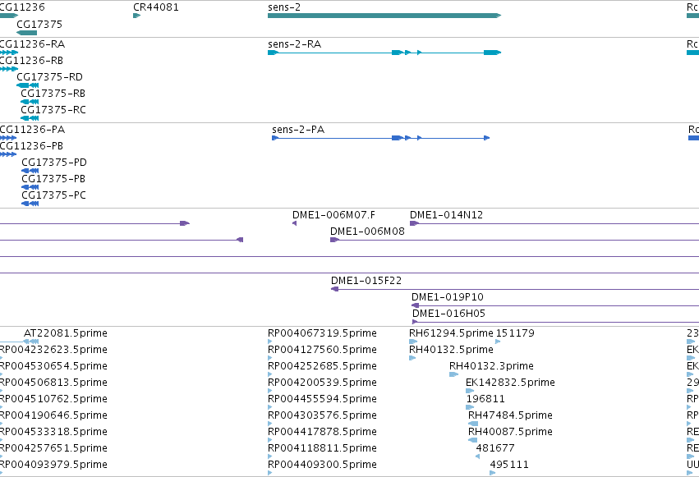Select the 495111 feature label
699x477 pixels.
click(x=509, y=465)
